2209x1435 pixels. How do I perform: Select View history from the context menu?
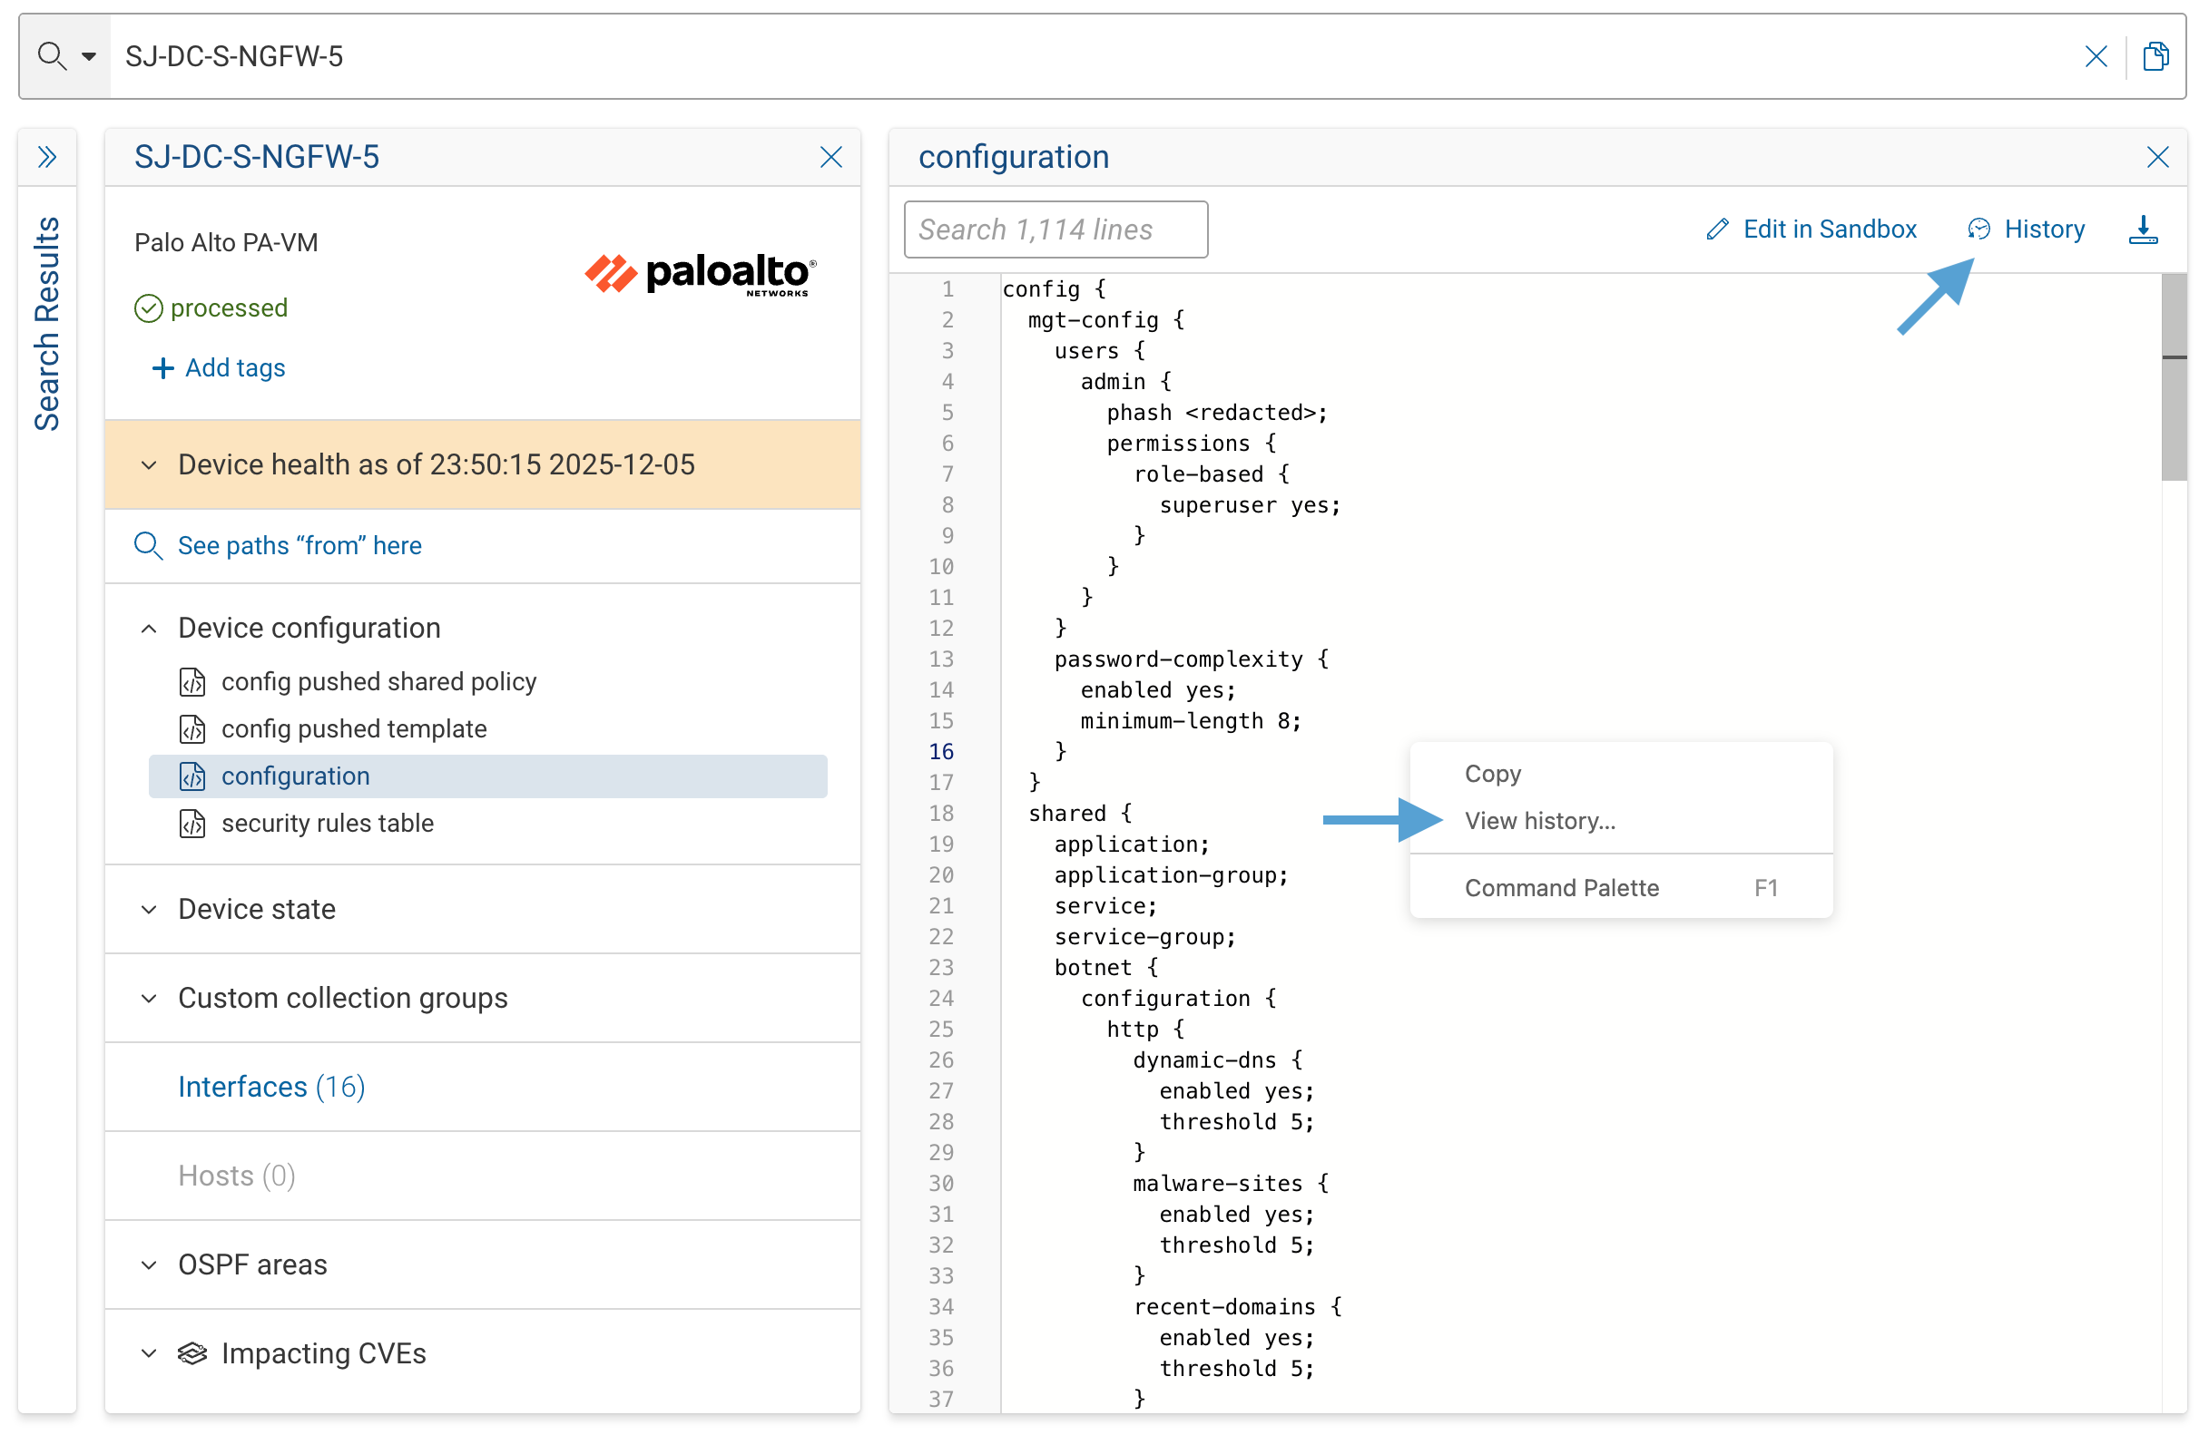(1540, 820)
